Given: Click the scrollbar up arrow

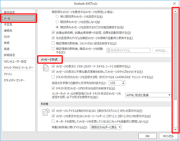Looking at the screenshot, I should [x=175, y=11].
